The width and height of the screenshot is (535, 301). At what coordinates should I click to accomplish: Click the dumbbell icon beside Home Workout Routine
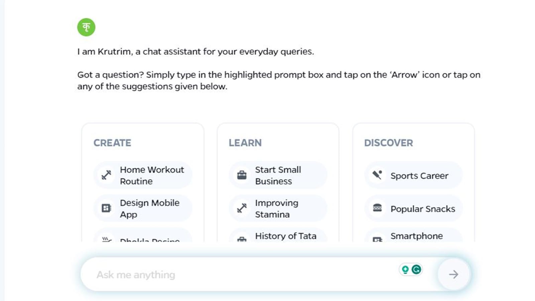point(106,175)
